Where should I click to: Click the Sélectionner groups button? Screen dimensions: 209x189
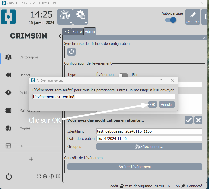point(149,146)
